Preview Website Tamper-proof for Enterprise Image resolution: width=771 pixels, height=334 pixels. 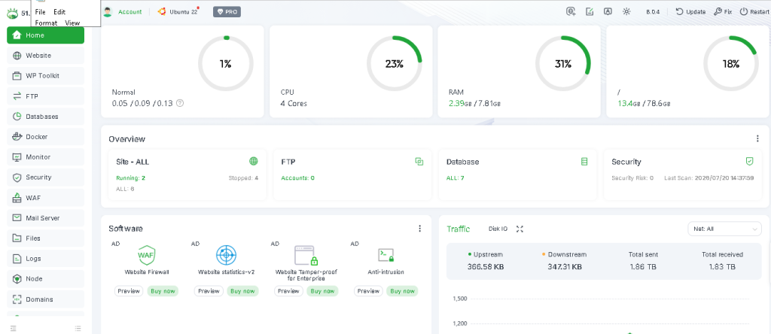click(x=288, y=291)
